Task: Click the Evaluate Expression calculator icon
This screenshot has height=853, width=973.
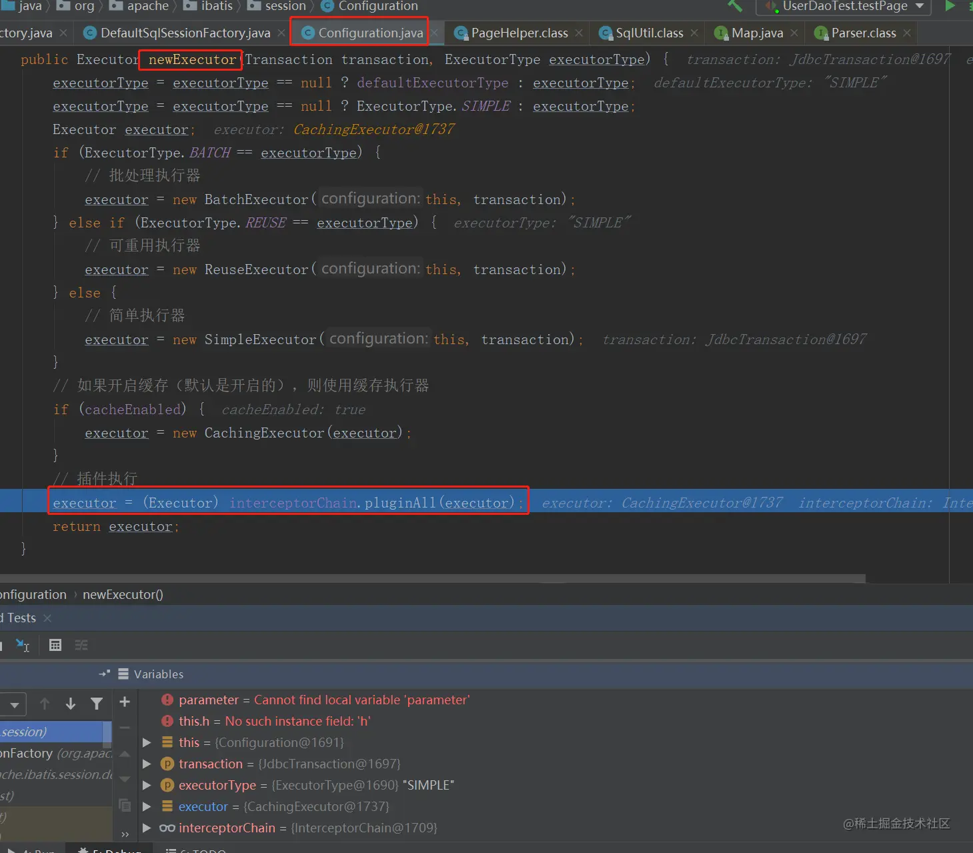Action: (55, 645)
